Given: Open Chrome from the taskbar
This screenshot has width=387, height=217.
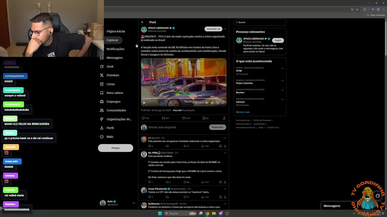Looking at the screenshot, I should [207, 213].
